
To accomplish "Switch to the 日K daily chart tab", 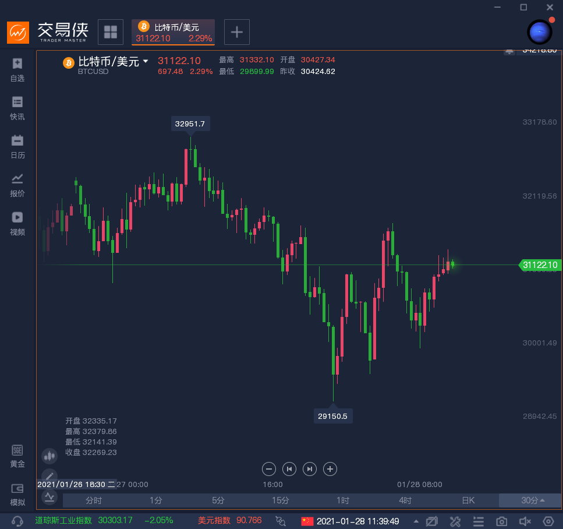I will 466,500.
